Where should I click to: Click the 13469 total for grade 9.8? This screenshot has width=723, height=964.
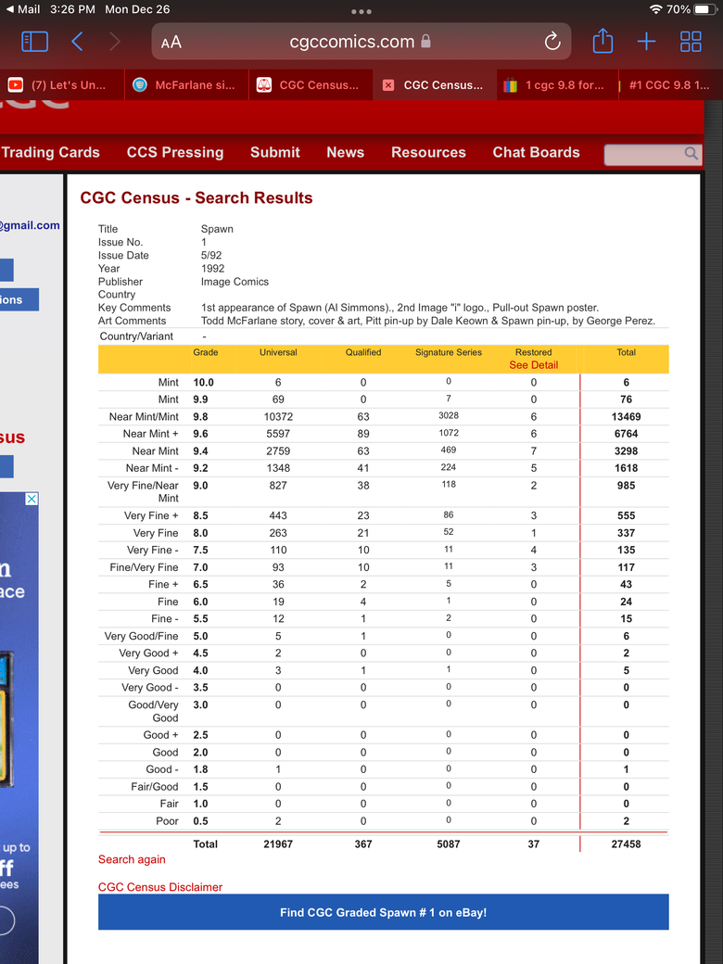click(626, 417)
